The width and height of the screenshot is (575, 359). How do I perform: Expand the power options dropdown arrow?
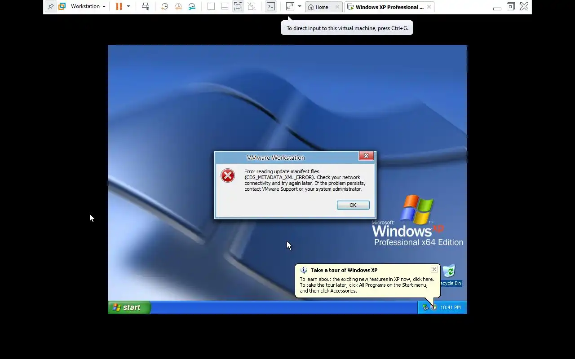tap(128, 7)
